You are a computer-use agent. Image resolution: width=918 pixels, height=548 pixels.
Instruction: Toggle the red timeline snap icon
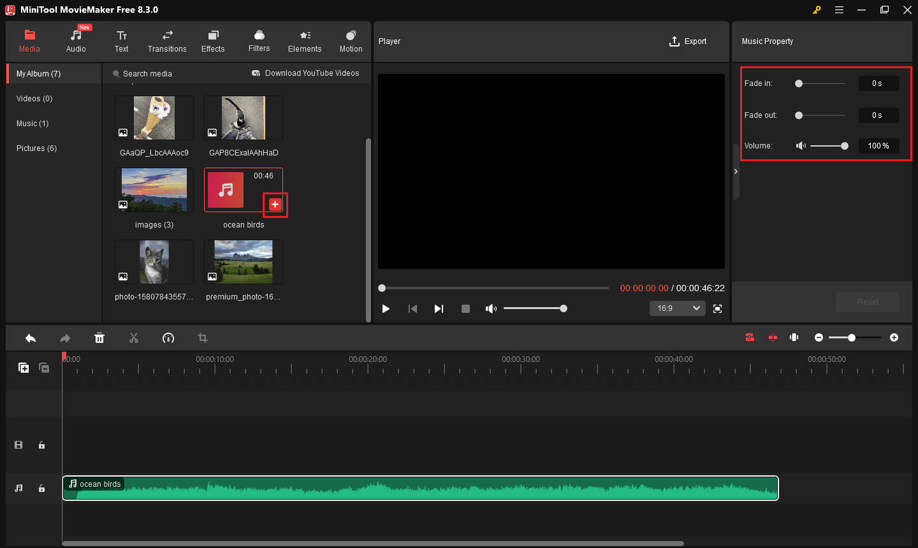tap(750, 337)
